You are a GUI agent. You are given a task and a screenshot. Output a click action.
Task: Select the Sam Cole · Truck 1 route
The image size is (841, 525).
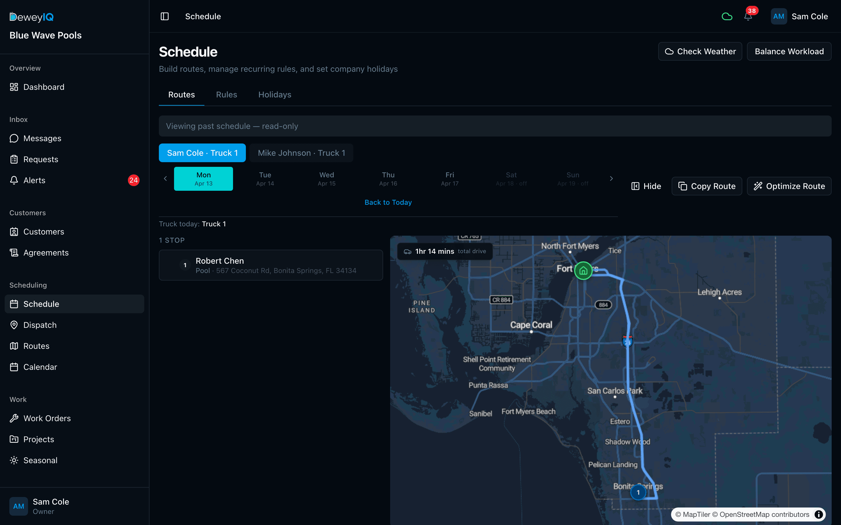click(x=202, y=153)
